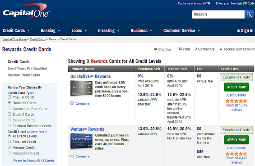Viewport: 255px width, 166px height.
Task: Click Reset to Show All 12 Cards
Action: pyautogui.click(x=33, y=161)
